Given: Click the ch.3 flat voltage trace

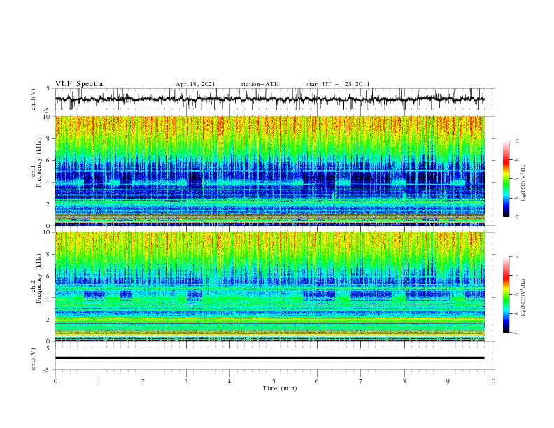Looking at the screenshot, I should pyautogui.click(x=270, y=358).
